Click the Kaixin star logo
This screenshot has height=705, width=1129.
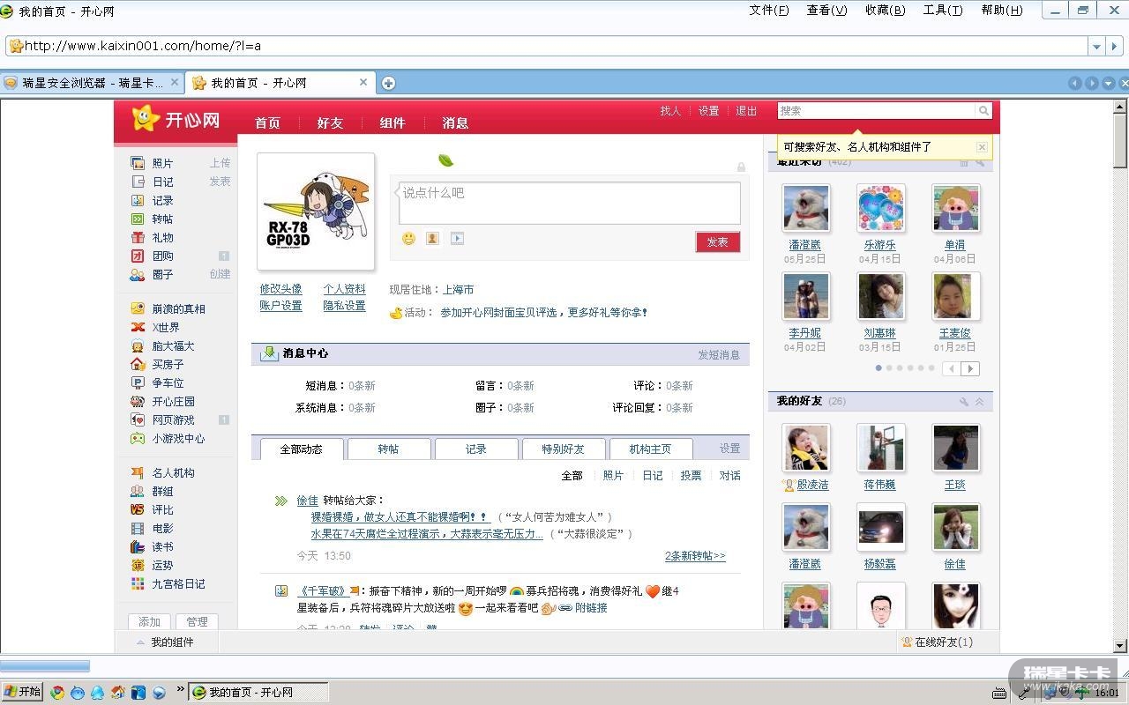[146, 118]
